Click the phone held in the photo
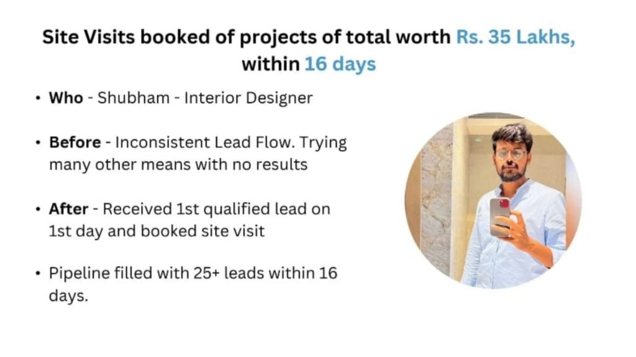 click(x=500, y=217)
